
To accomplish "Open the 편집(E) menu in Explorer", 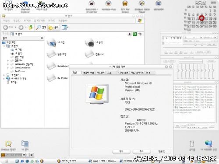I will coord(17,21).
